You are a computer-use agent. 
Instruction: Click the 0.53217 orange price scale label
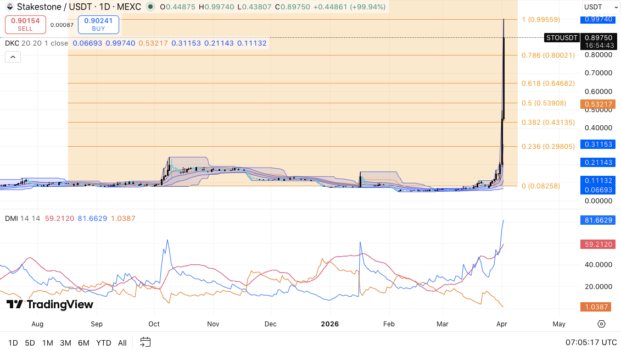click(597, 104)
